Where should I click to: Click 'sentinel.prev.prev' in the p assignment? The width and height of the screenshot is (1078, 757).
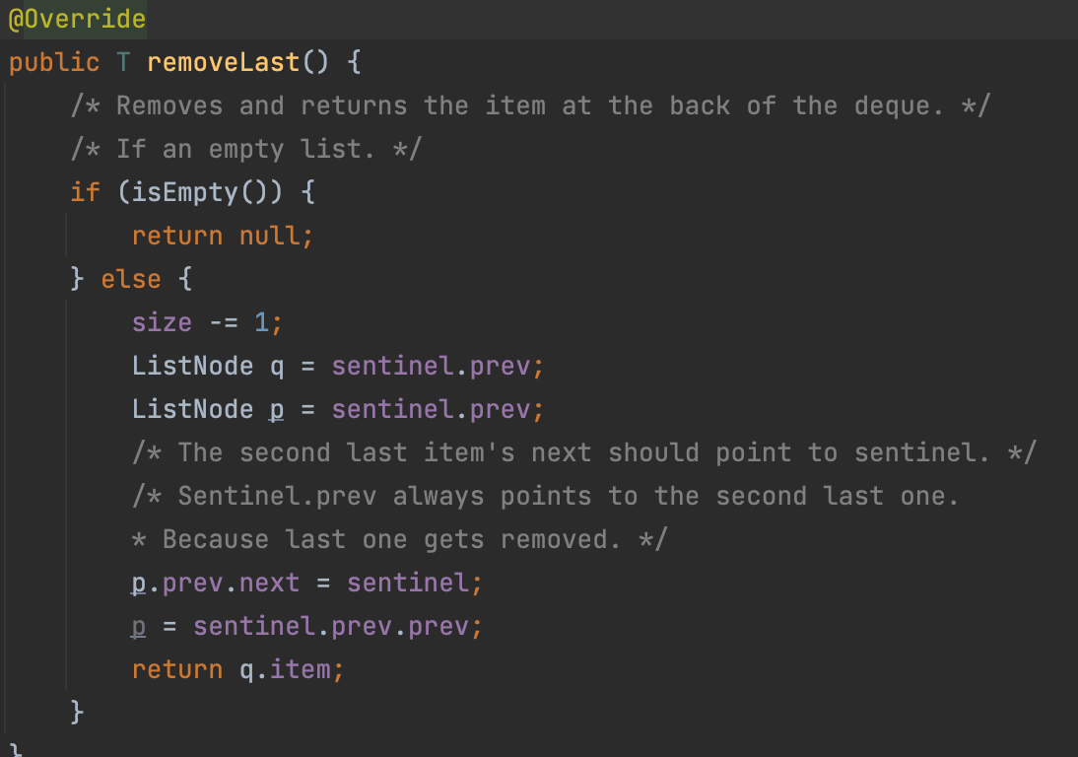click(x=330, y=626)
